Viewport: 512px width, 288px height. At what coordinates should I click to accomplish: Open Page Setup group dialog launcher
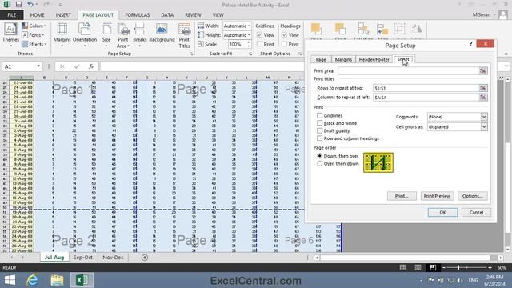(x=191, y=54)
